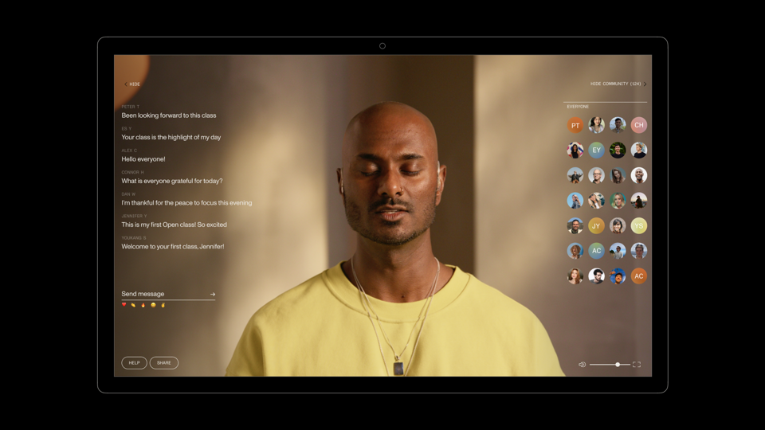This screenshot has width=765, height=430.
Task: Adjust the volume slider handle
Action: (x=618, y=365)
